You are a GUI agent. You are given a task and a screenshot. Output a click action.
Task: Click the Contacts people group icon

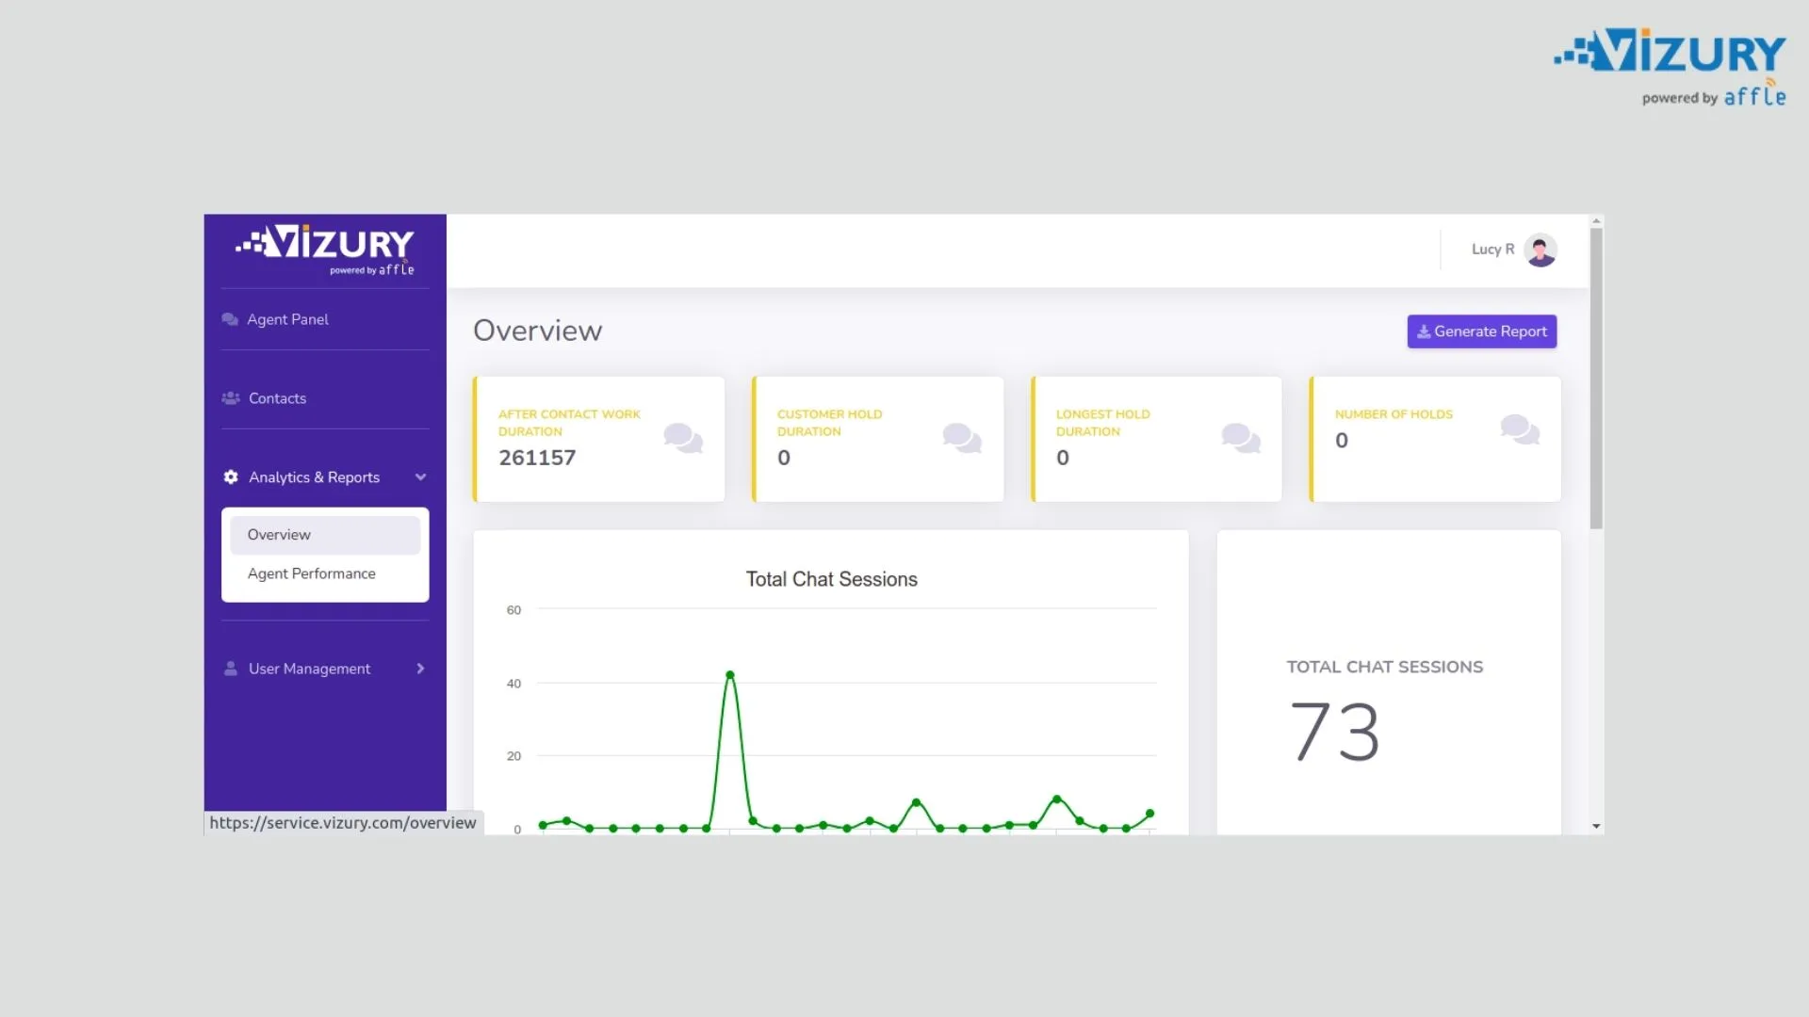tap(231, 398)
